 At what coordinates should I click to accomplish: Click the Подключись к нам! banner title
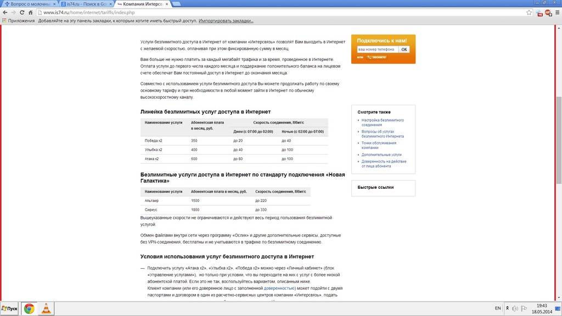coord(382,41)
